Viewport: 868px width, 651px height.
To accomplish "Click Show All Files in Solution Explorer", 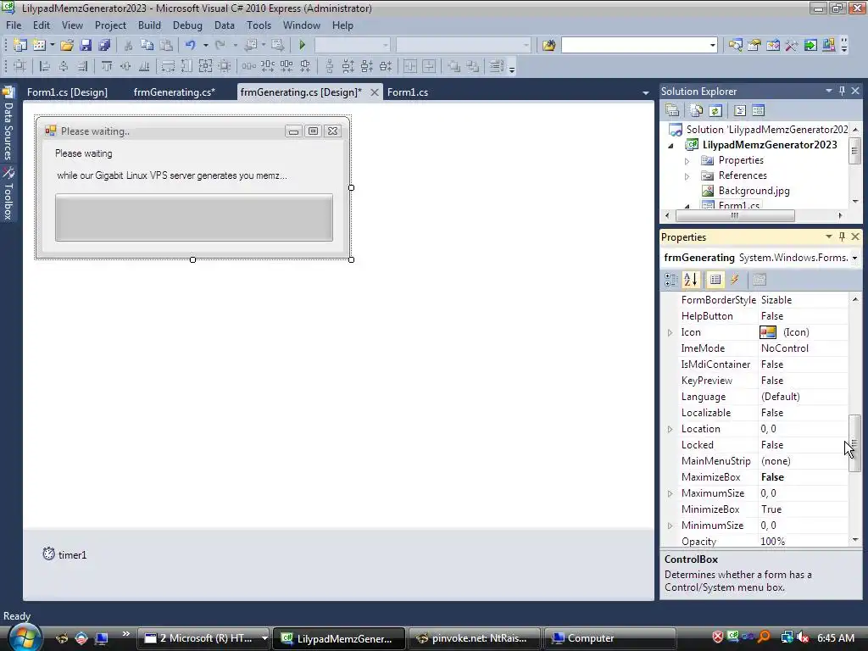I will pyautogui.click(x=697, y=110).
